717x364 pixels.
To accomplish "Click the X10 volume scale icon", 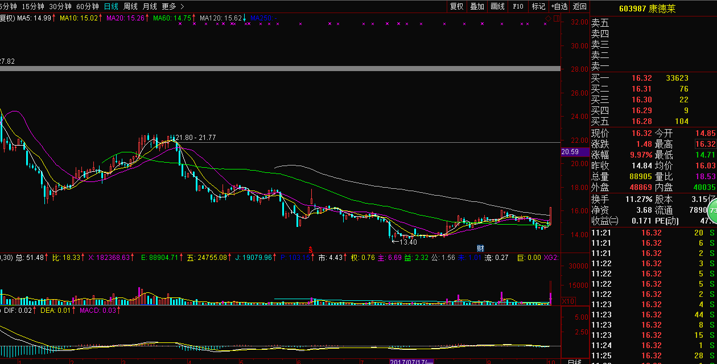I will [x=568, y=301].
